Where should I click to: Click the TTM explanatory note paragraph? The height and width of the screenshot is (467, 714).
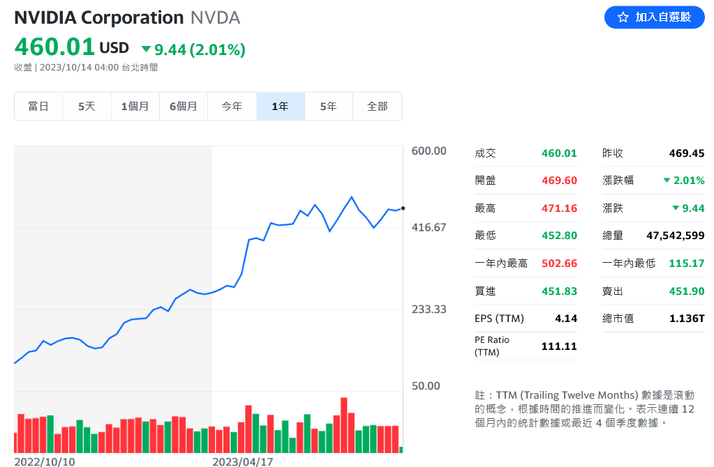pos(585,408)
